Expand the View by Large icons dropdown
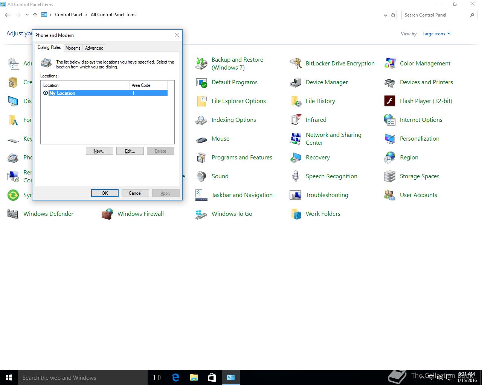This screenshot has height=385, width=482. click(x=436, y=34)
